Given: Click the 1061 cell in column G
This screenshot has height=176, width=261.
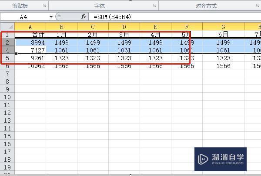Looking at the screenshot, I should [224, 50].
